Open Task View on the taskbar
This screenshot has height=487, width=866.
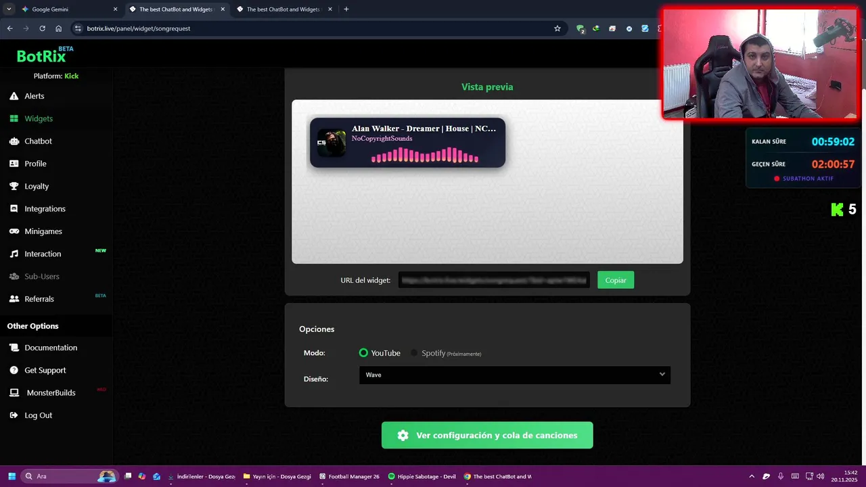[128, 476]
